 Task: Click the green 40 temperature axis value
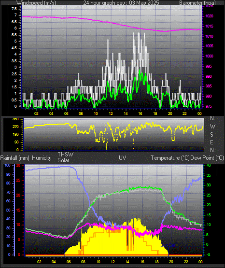tap(209, 166)
